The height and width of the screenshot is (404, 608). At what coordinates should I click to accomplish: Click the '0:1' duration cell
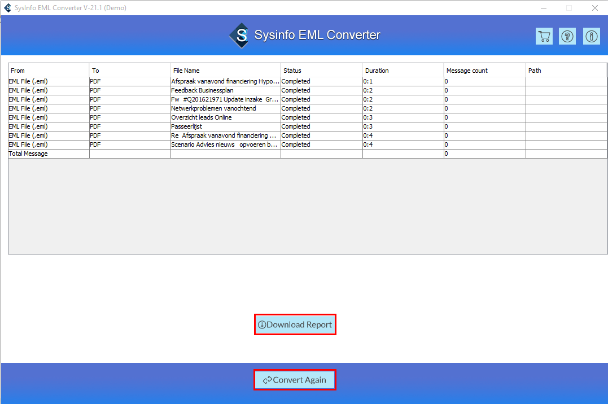pos(403,81)
